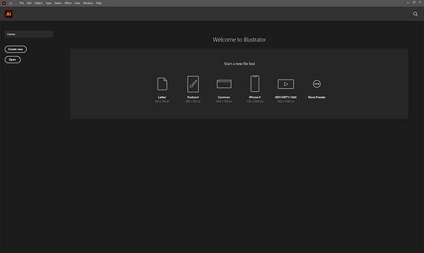Open the Edit menu
The width and height of the screenshot is (424, 253).
coord(29,3)
